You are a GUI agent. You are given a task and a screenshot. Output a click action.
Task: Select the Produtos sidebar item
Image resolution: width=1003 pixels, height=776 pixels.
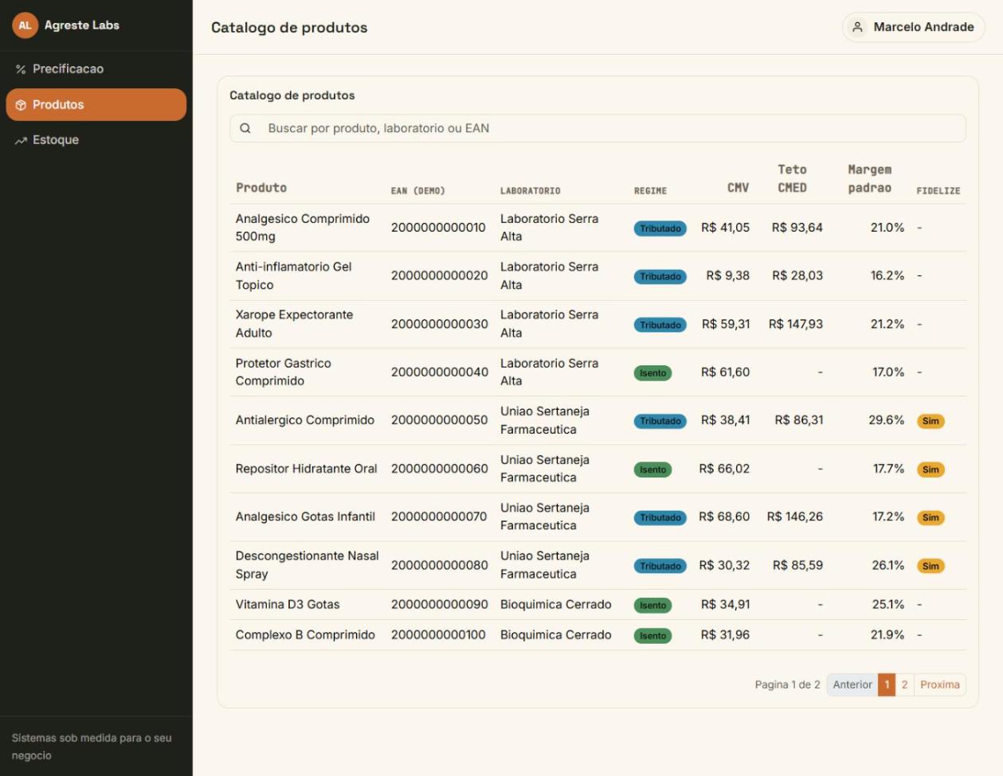coord(96,105)
